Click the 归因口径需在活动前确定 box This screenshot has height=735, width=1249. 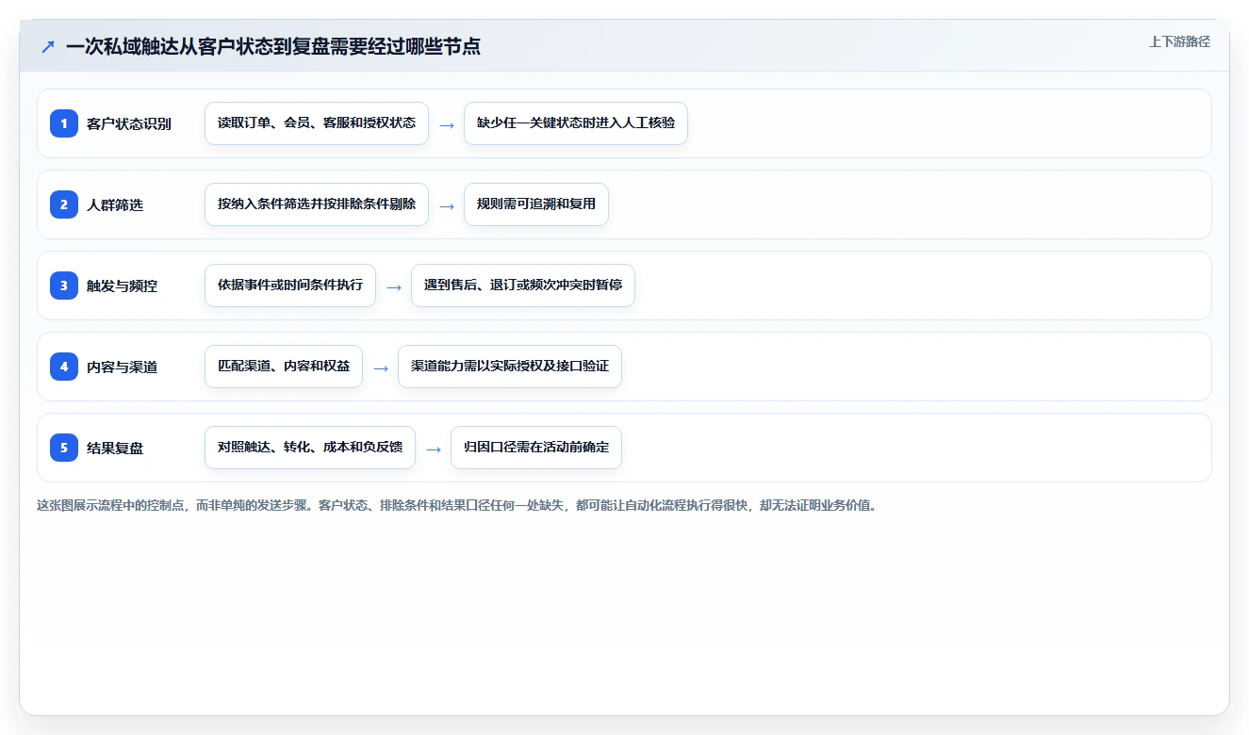click(536, 448)
